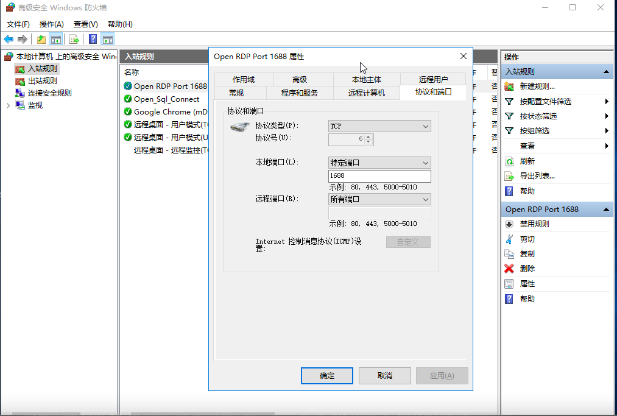Viewport: 617px width, 416px height.
Task: Open the 帮助(H) menu
Action: point(120,24)
